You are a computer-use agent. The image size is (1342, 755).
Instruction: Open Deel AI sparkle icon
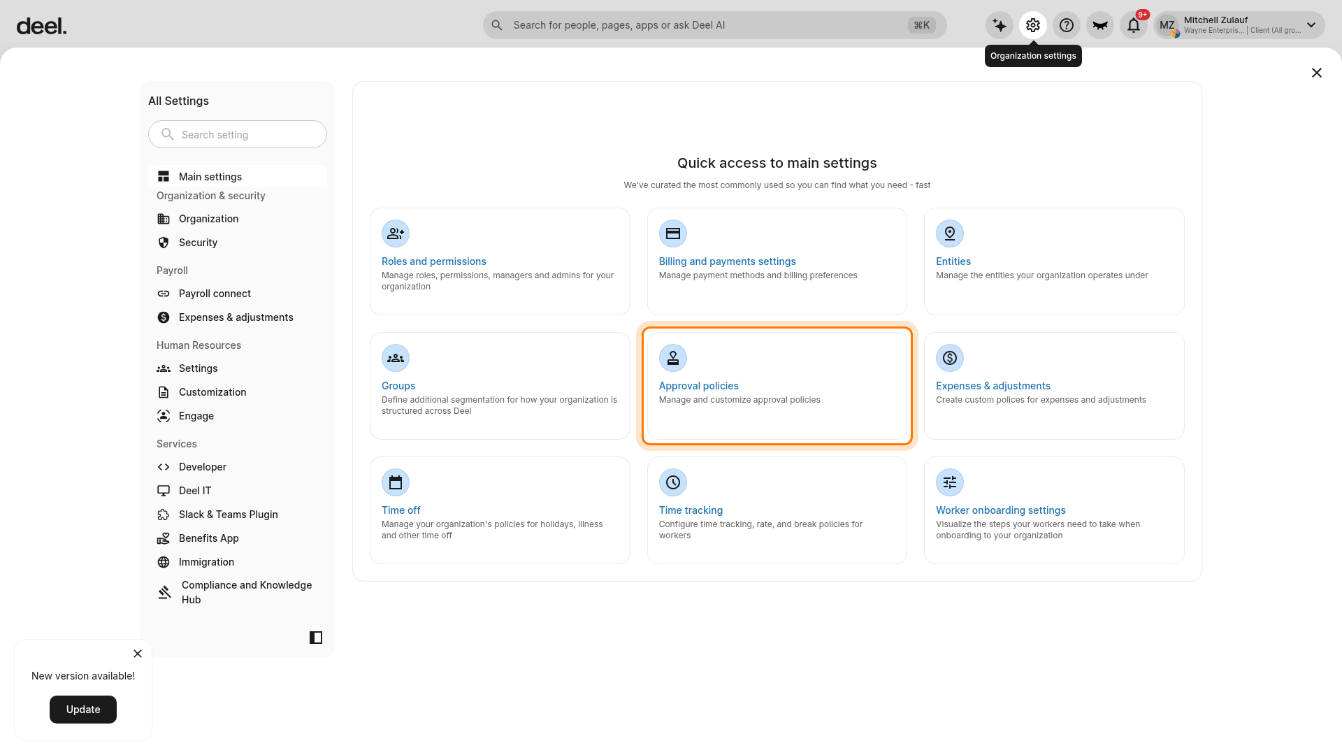pyautogui.click(x=1000, y=26)
